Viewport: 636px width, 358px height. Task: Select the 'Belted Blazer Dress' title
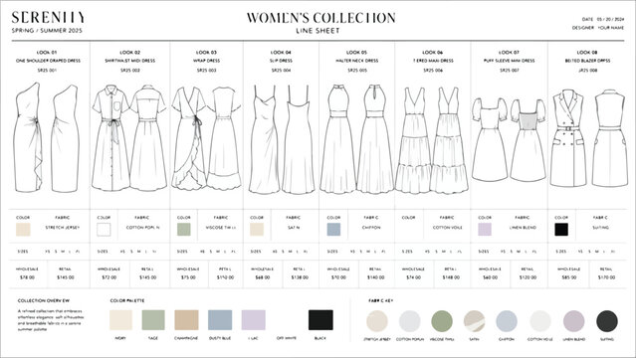[587, 61]
